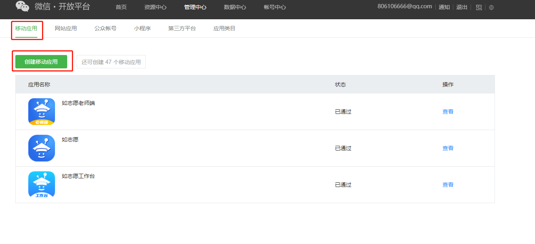Open 如志愿工作台 app icon

42,185
